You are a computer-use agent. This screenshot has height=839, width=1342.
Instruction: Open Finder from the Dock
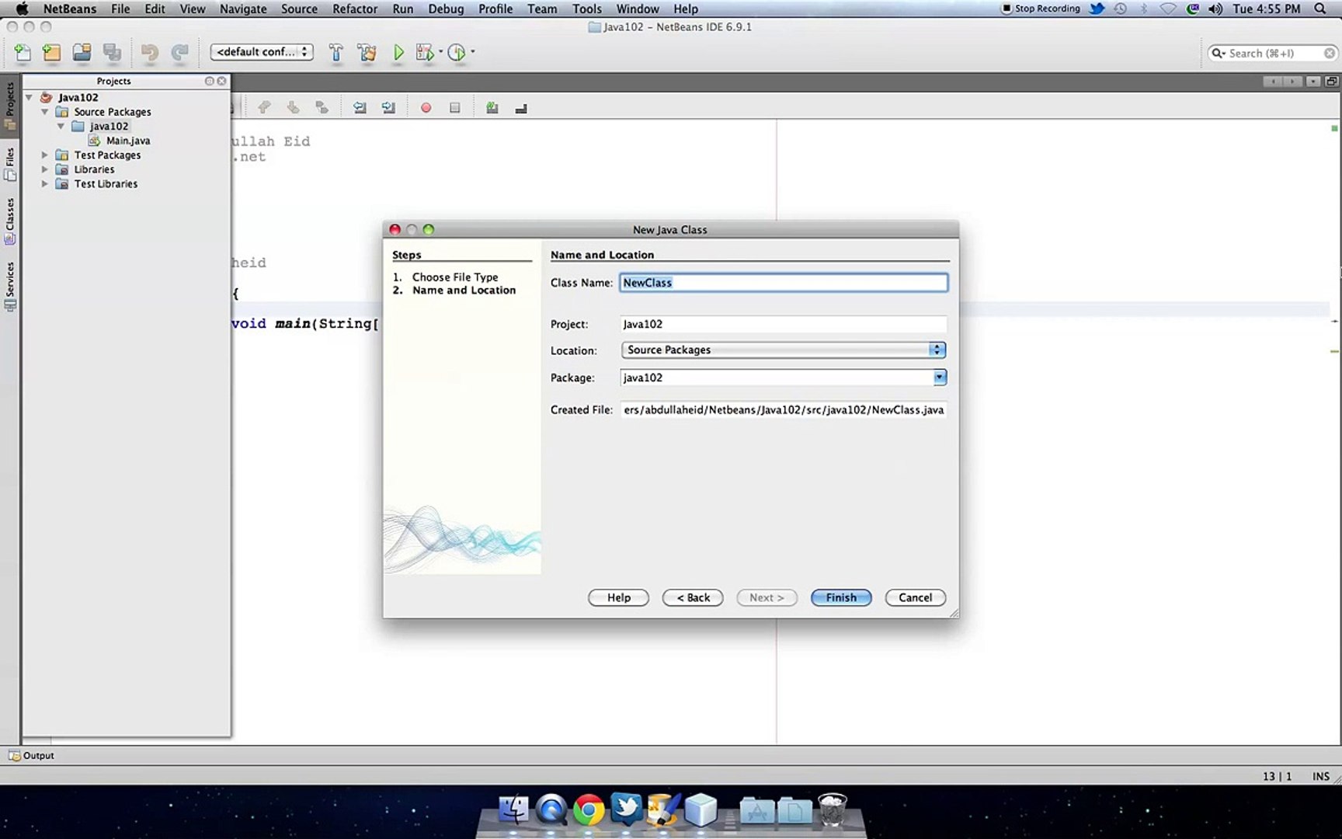coord(513,810)
